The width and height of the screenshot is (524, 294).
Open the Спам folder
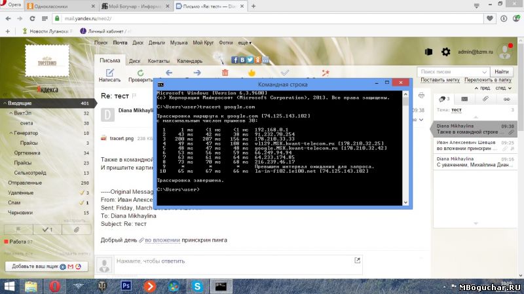[14, 202]
